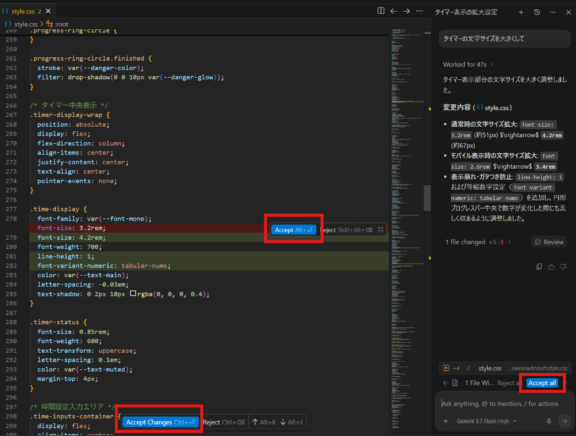Open chat history clock icon
The width and height of the screenshot is (576, 436).
pos(537,12)
